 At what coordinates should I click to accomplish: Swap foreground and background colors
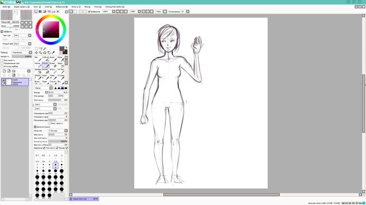click(66, 48)
